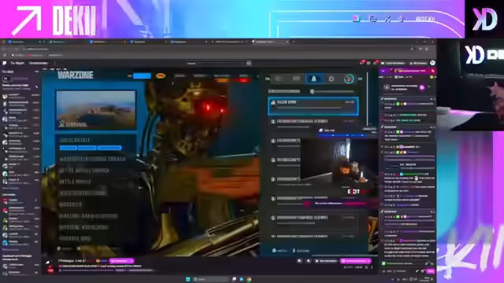Adjust the slider knob atop the notifications panel
The width and height of the screenshot is (504, 283).
coord(312,91)
